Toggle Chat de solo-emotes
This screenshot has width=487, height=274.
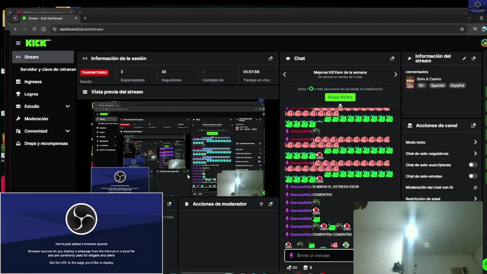tap(473, 176)
